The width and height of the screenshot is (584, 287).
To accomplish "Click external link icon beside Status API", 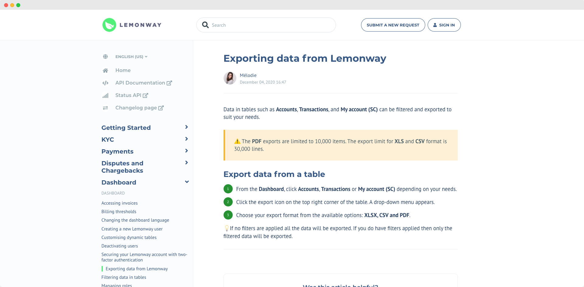I will click(x=145, y=95).
